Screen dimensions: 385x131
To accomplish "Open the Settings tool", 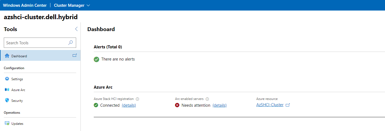I will pyautogui.click(x=17, y=79).
